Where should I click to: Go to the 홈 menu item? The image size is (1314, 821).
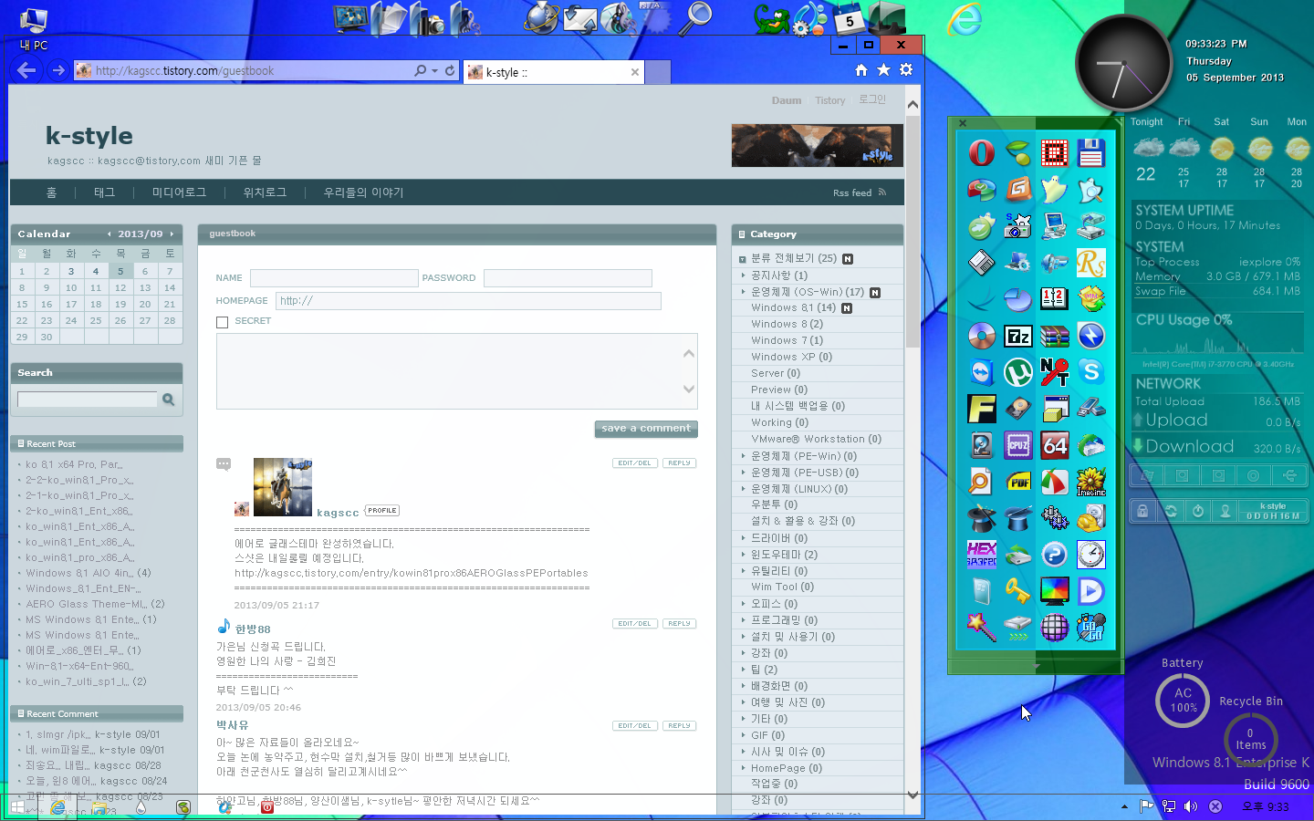[51, 192]
